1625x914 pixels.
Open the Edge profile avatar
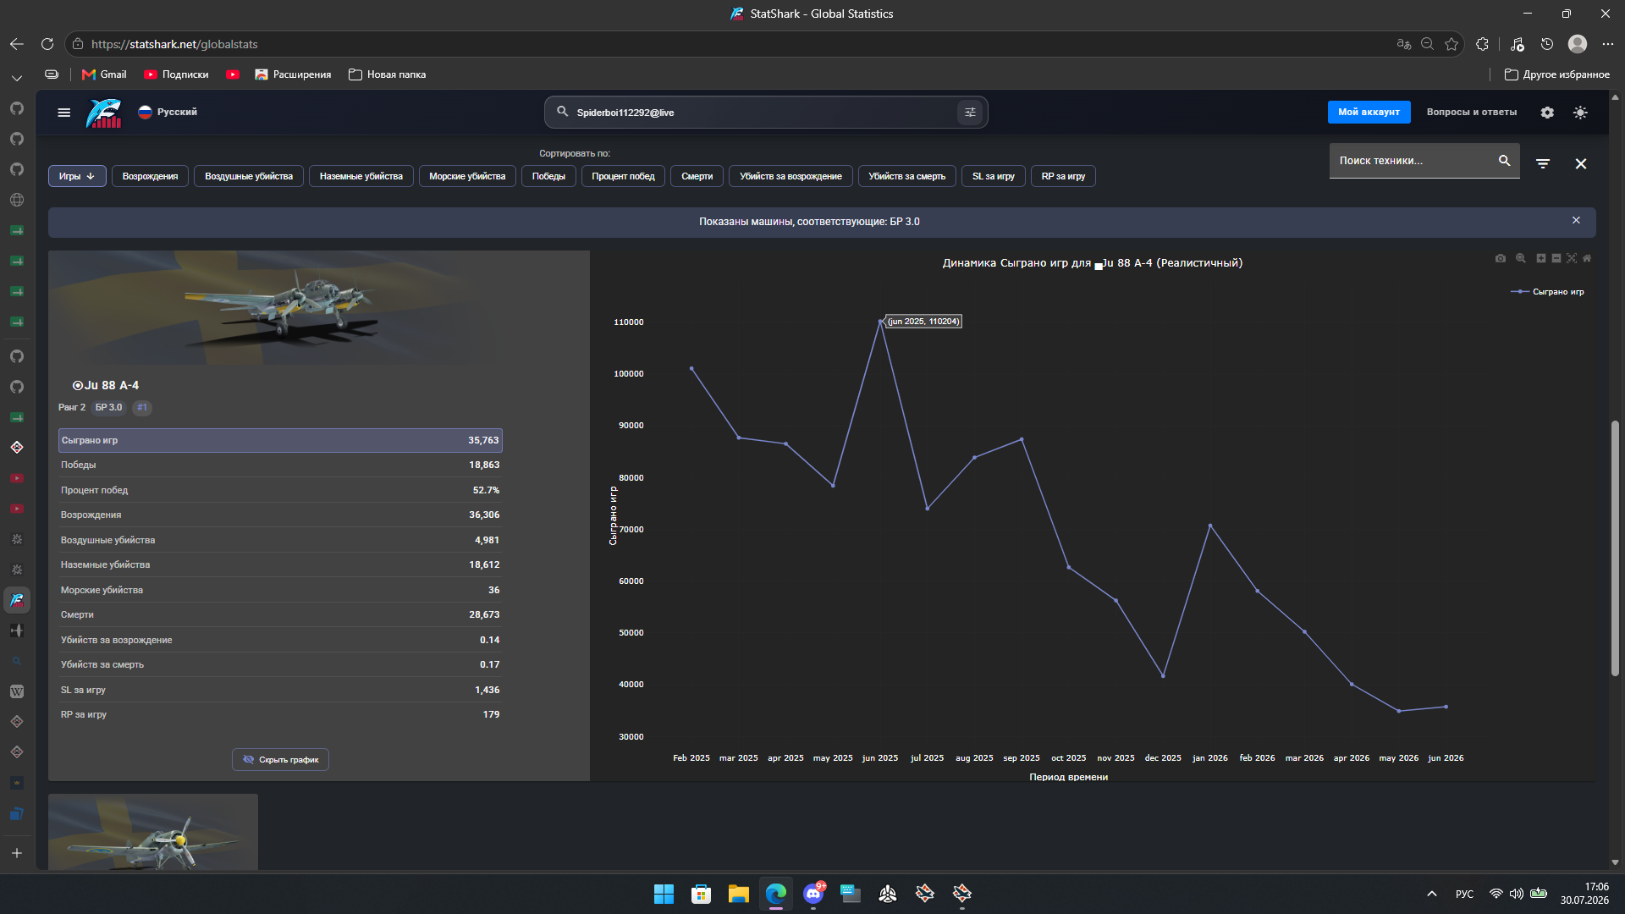click(x=1578, y=44)
